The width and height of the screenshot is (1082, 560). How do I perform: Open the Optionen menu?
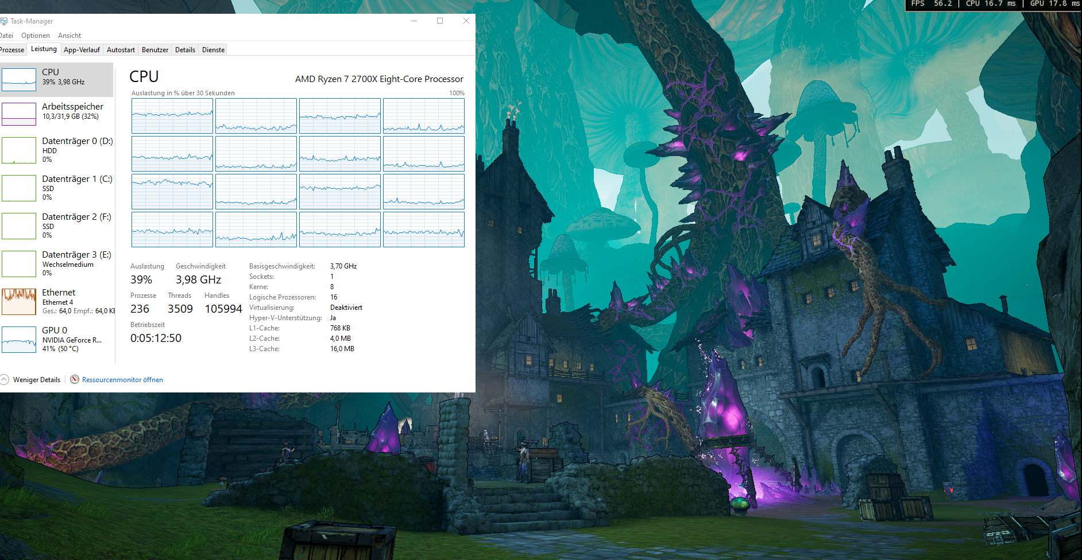click(36, 36)
